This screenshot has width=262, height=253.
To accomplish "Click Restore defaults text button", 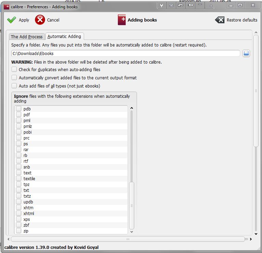I will [x=242, y=20].
